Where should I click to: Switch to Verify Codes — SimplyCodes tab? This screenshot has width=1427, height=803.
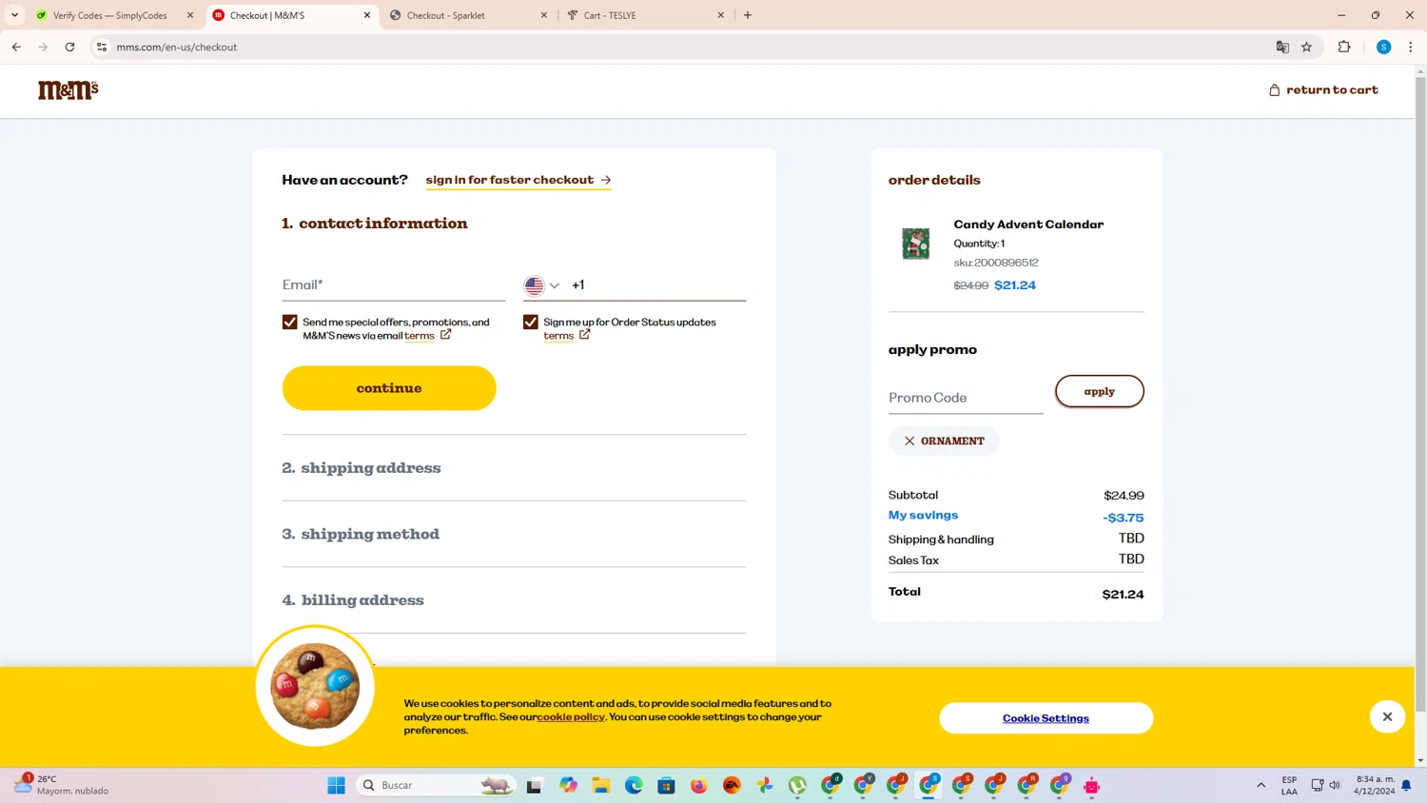pos(109,15)
